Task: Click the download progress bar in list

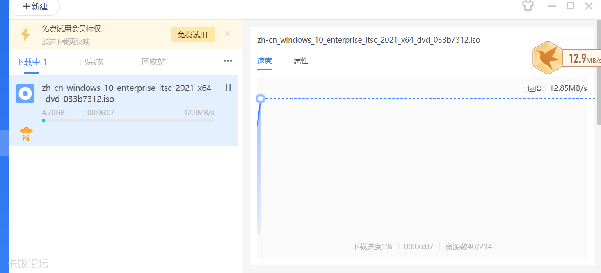Action: point(128,120)
